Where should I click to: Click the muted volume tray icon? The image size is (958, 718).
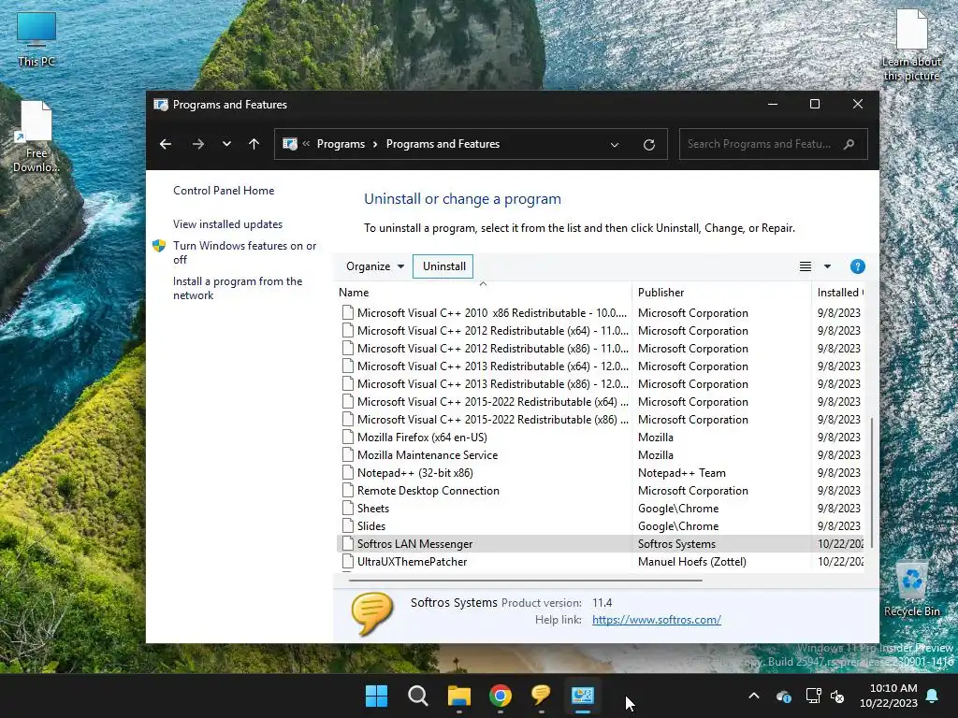tap(837, 696)
